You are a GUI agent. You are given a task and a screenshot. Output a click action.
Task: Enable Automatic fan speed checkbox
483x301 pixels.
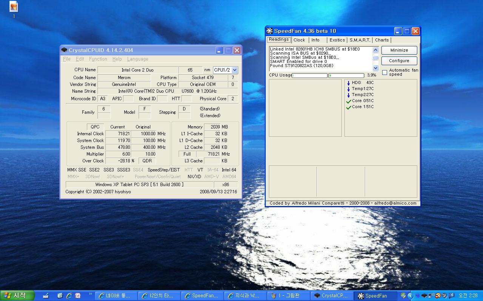pos(384,72)
